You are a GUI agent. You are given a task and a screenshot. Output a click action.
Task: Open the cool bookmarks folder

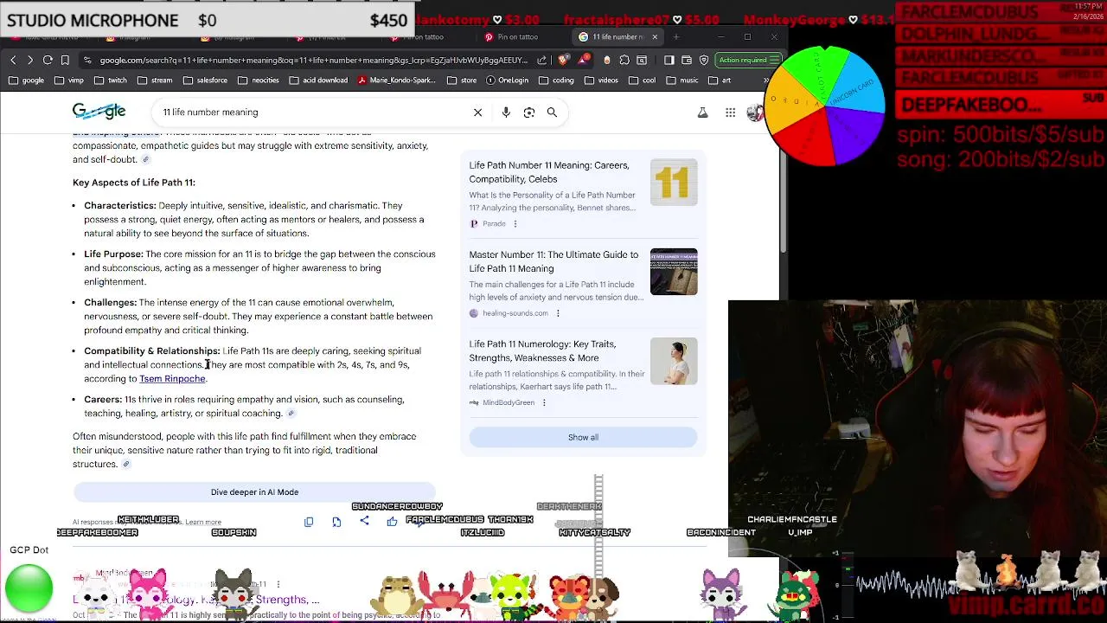[642, 80]
